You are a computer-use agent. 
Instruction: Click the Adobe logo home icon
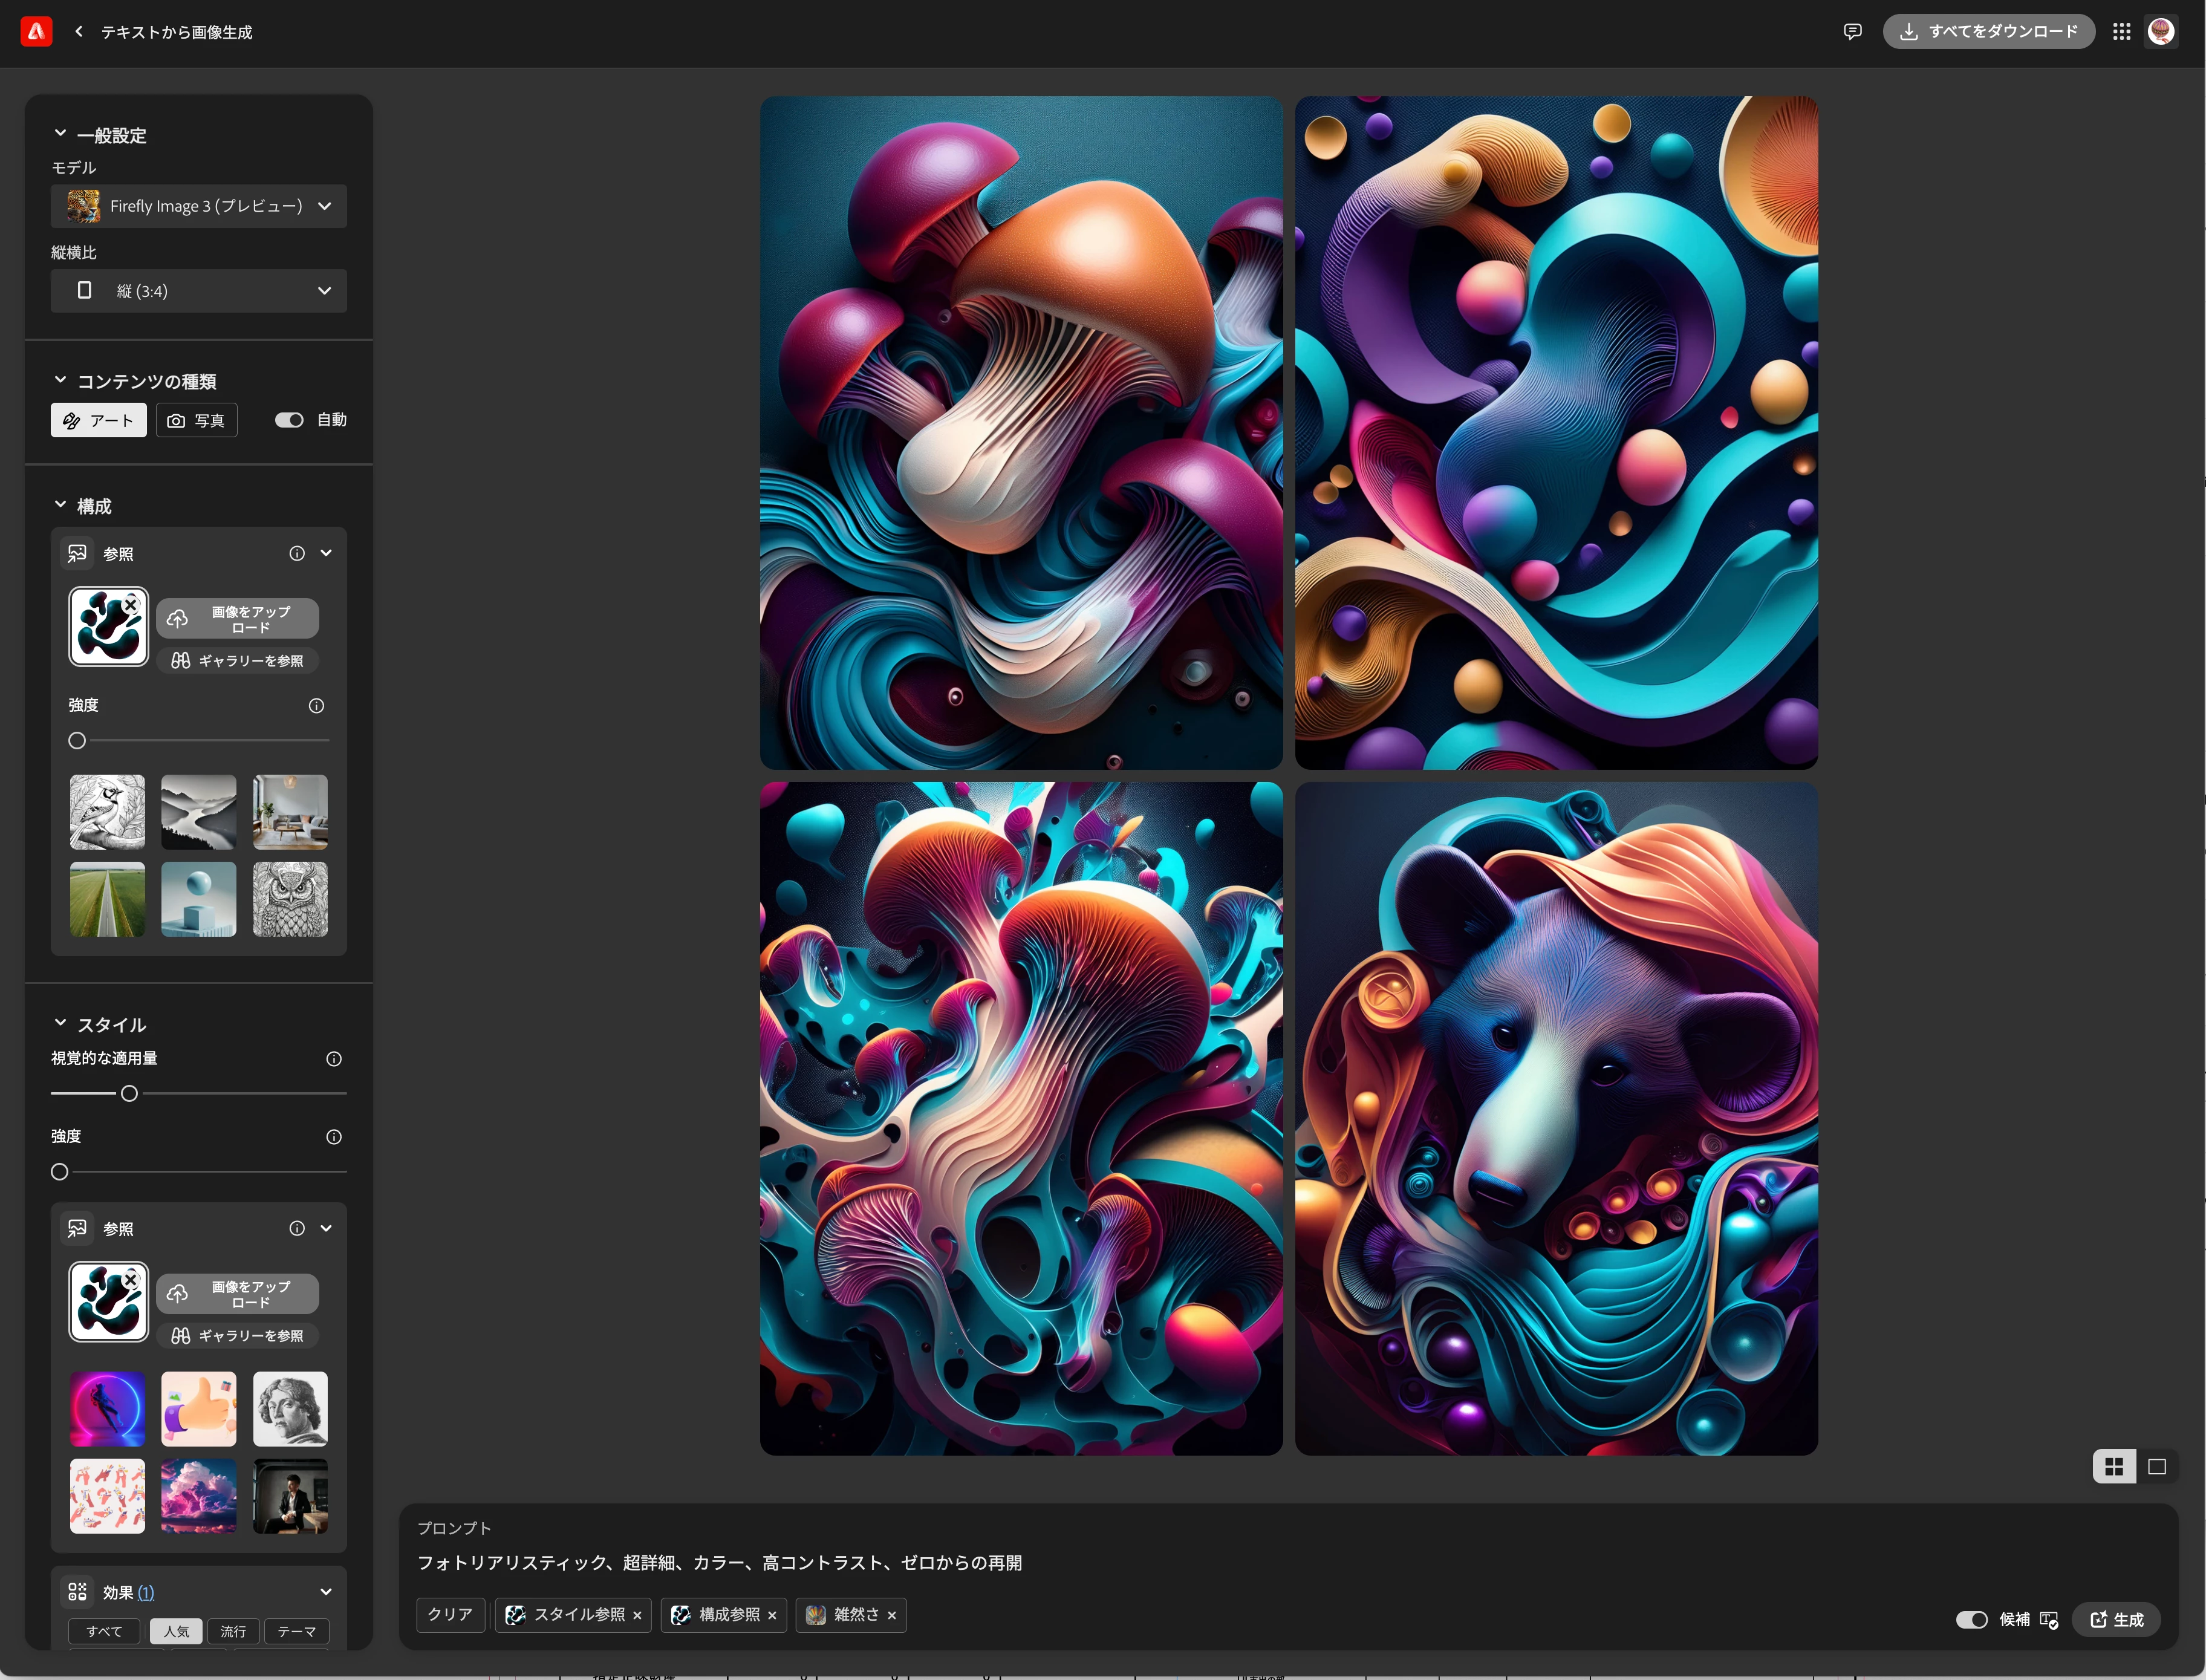click(36, 32)
